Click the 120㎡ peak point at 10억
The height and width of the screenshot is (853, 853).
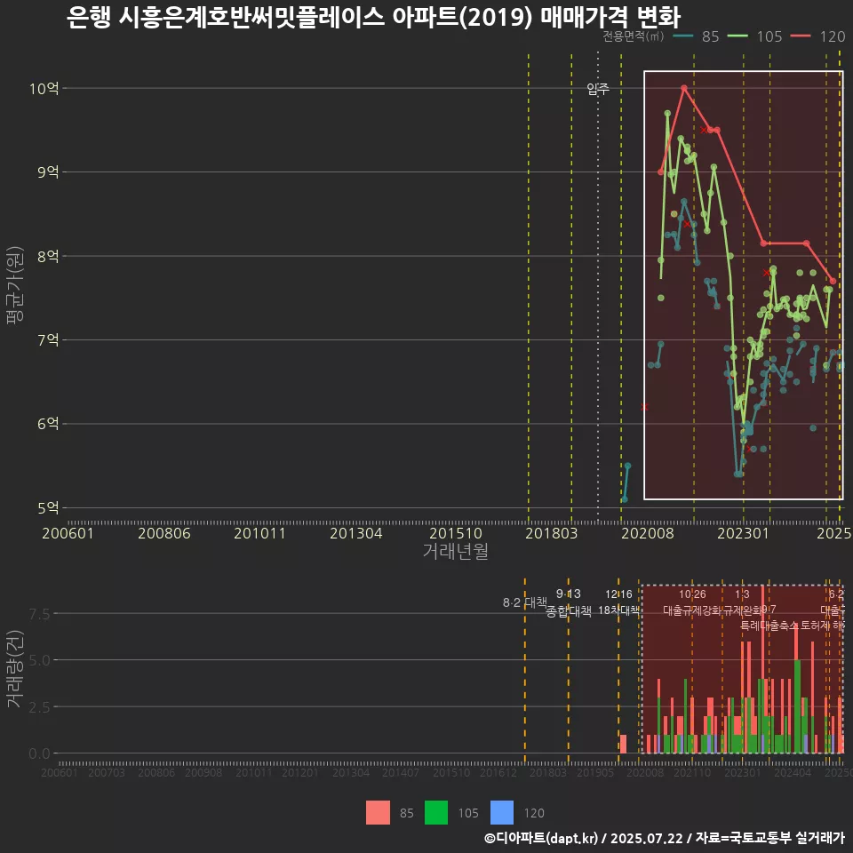[684, 88]
